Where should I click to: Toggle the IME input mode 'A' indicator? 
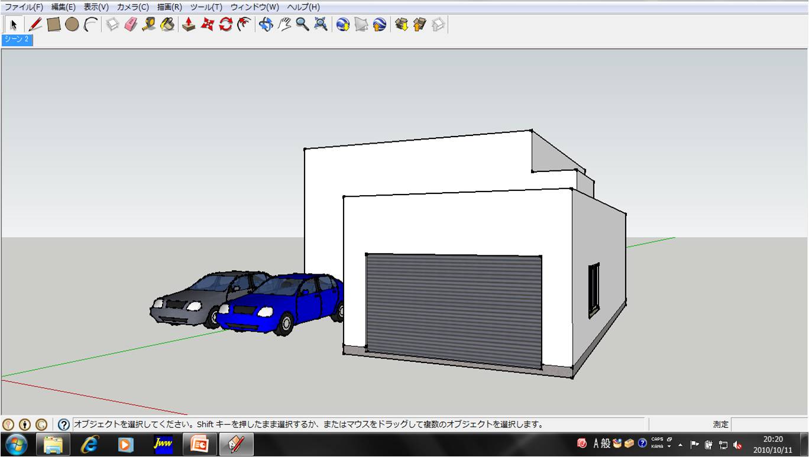(x=596, y=444)
